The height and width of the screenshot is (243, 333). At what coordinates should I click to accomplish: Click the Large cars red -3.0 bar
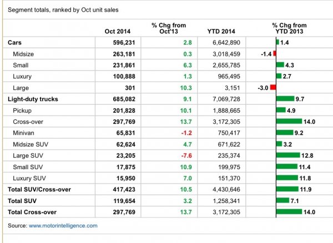pos(273,87)
